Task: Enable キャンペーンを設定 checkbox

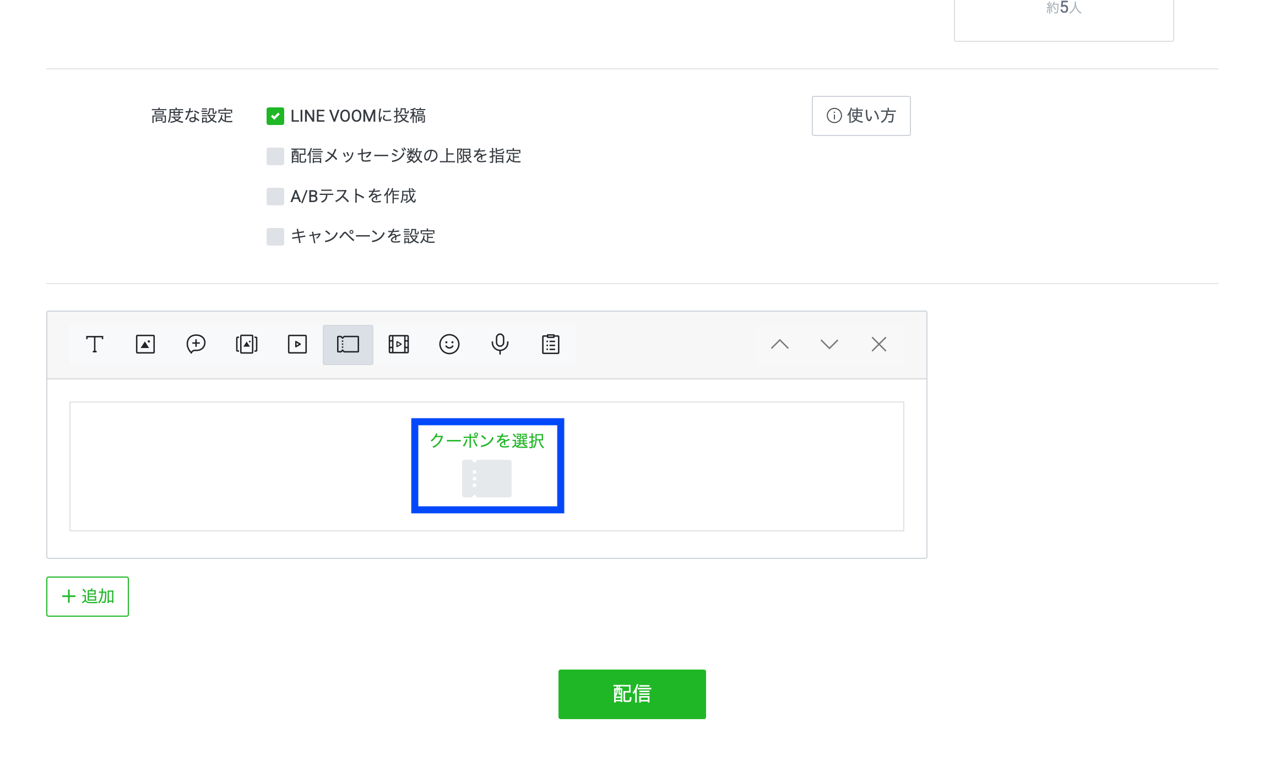Action: [x=275, y=237]
